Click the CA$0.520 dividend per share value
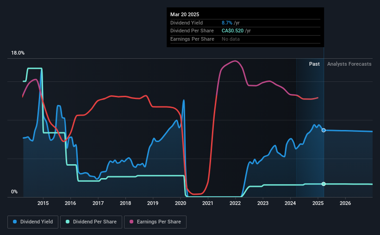Viewport: 380px width, 235px height. [232, 31]
